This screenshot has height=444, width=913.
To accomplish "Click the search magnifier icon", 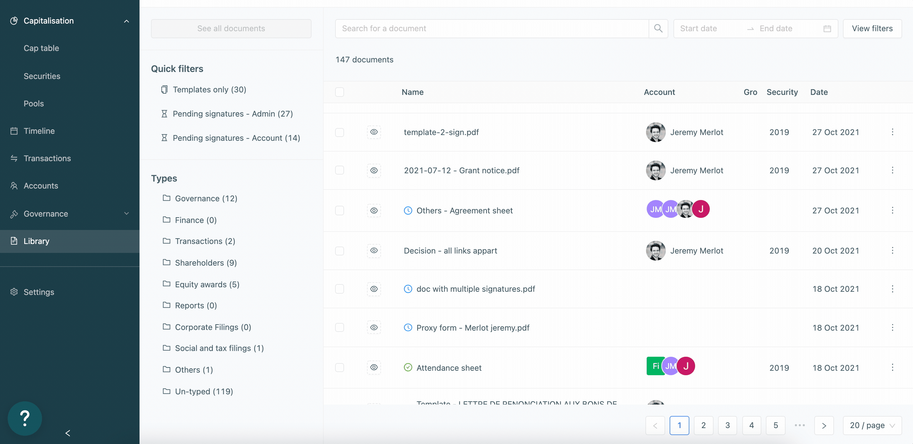I will [x=658, y=28].
